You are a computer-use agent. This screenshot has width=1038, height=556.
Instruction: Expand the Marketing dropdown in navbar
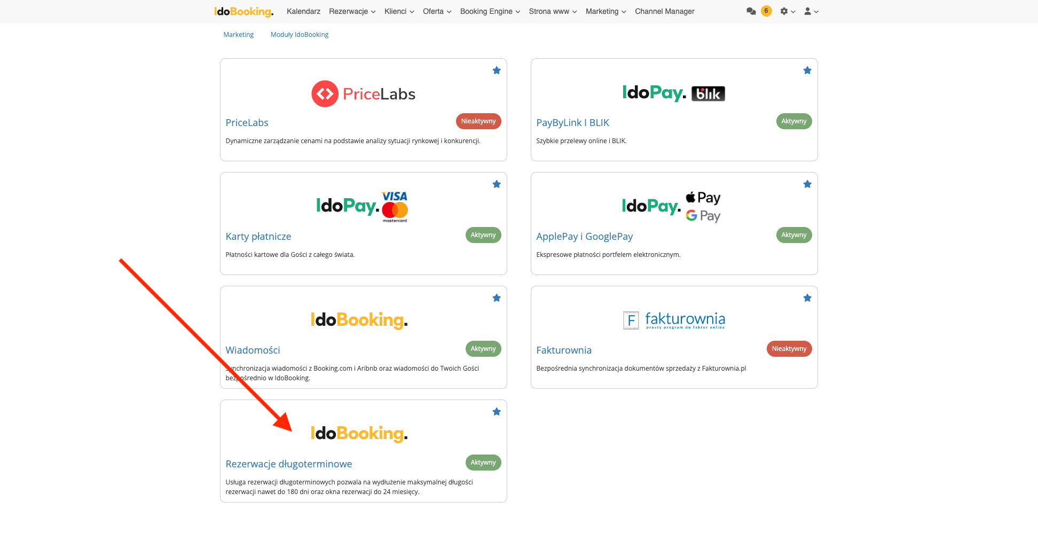pos(606,11)
